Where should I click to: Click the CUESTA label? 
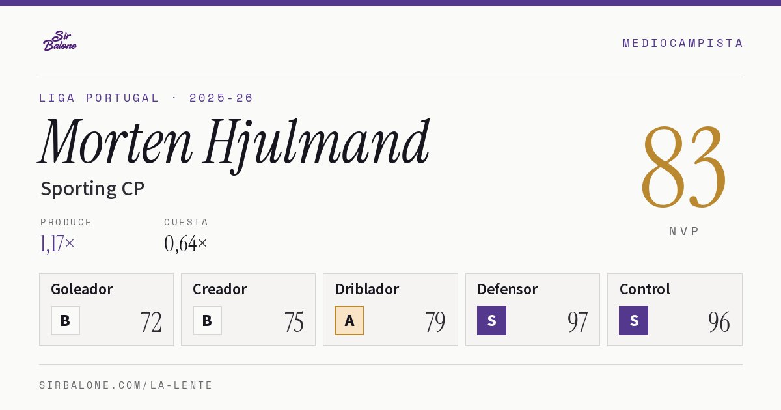[x=186, y=222]
